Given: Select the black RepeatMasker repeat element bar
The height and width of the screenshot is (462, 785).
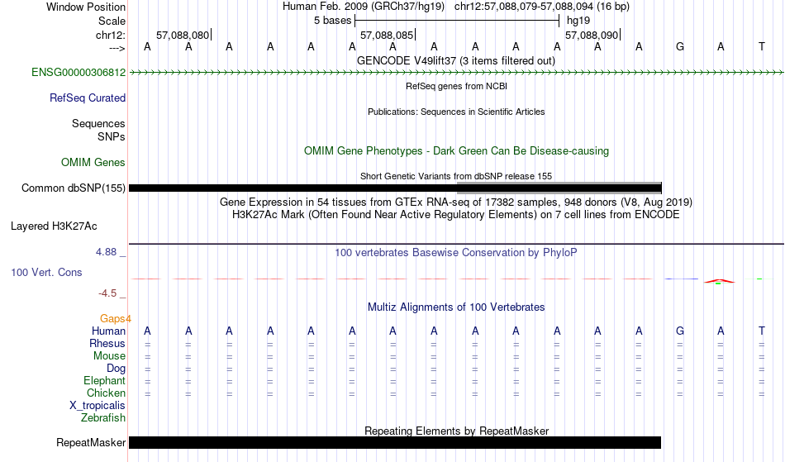Looking at the screenshot, I should 395,442.
